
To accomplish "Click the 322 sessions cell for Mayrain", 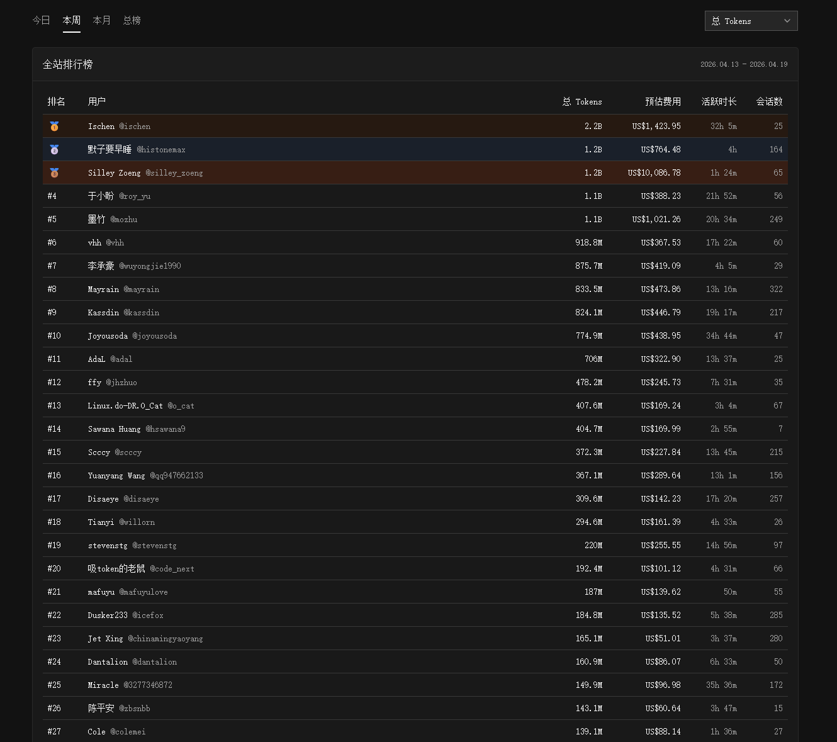I will (x=776, y=289).
